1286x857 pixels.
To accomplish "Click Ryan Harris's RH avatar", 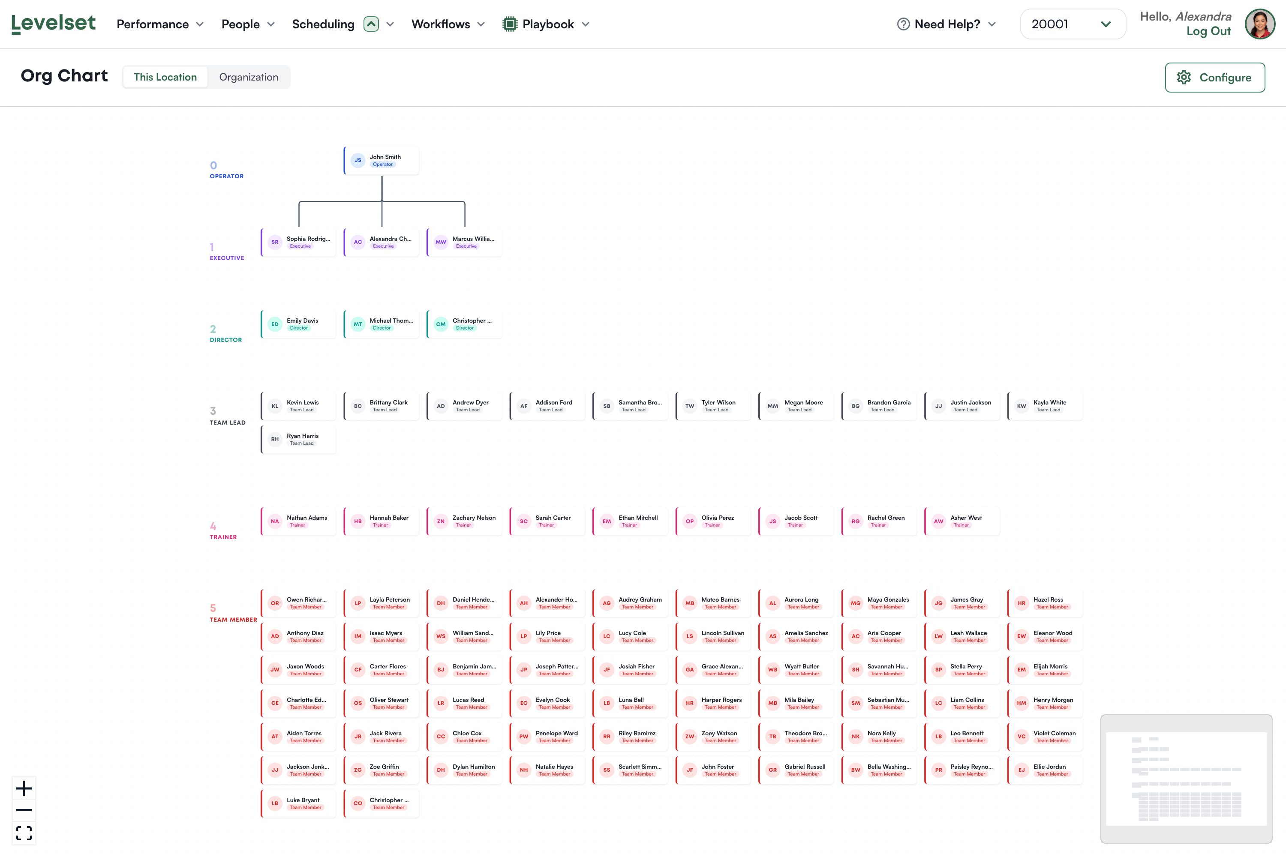I will [x=275, y=439].
